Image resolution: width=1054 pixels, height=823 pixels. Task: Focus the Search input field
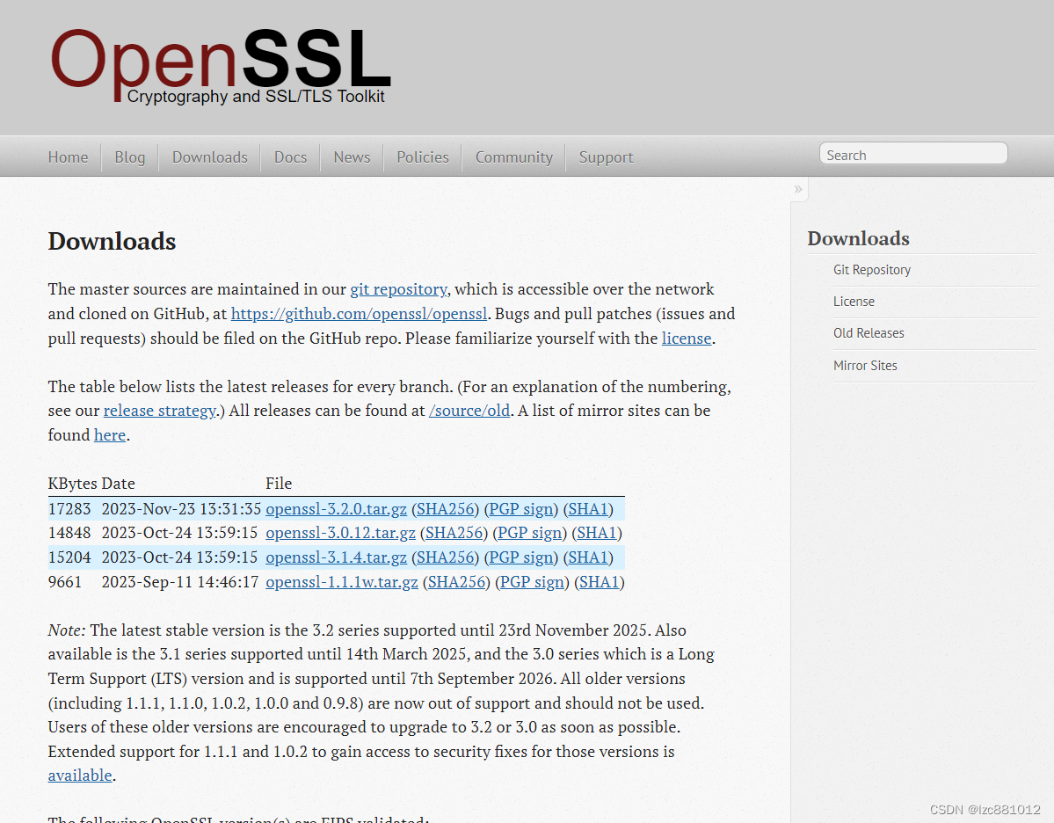913,154
